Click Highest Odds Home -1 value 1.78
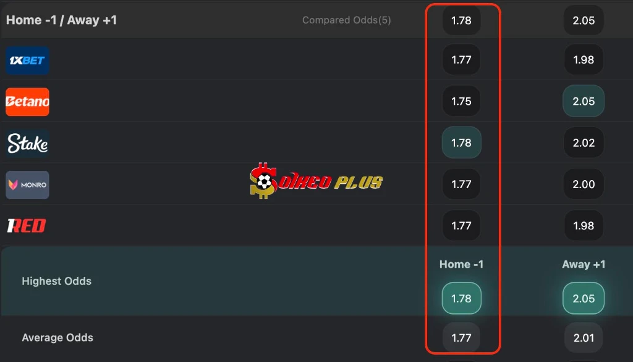Image resolution: width=633 pixels, height=362 pixels. (461, 298)
